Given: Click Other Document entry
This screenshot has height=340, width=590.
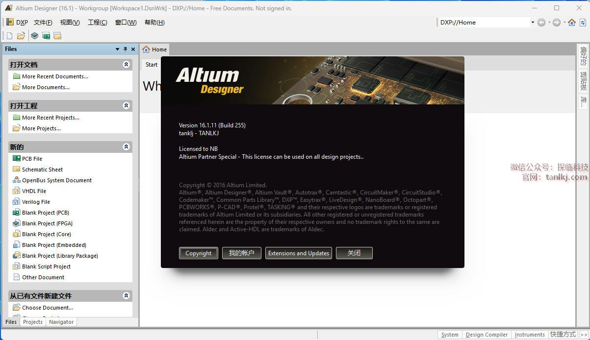Looking at the screenshot, I should pyautogui.click(x=43, y=277).
